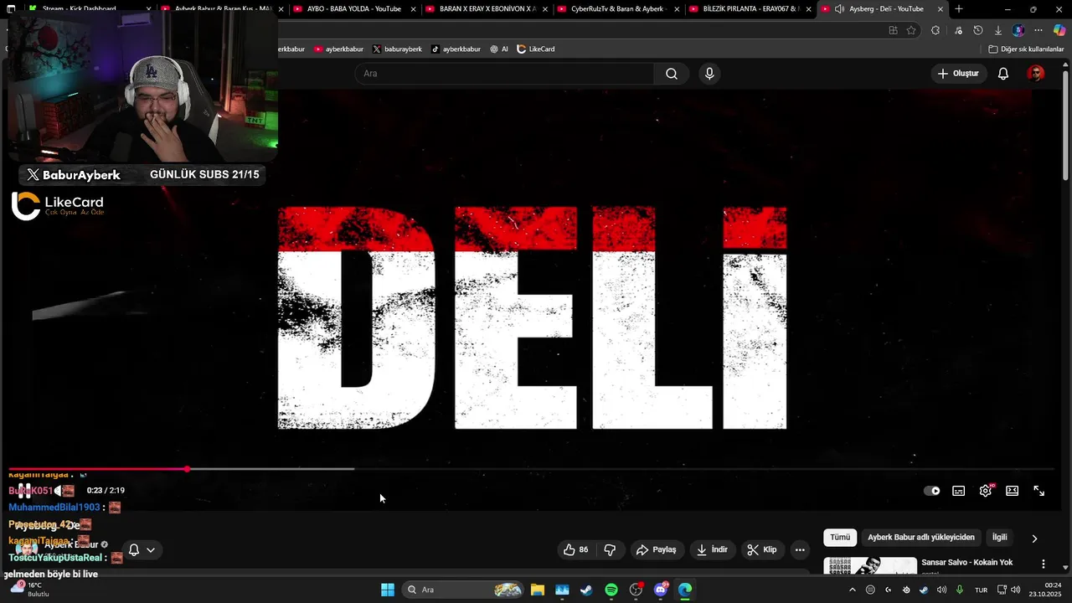This screenshot has height=603, width=1072.
Task: Open the browser downloads arrow icon
Action: pyautogui.click(x=997, y=30)
